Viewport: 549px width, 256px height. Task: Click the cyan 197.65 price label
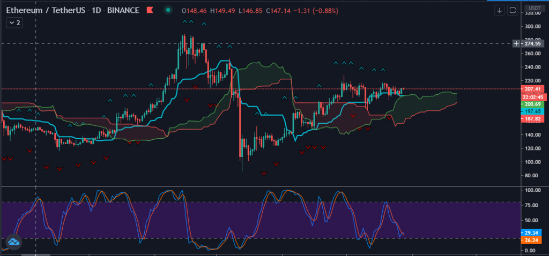click(x=534, y=111)
